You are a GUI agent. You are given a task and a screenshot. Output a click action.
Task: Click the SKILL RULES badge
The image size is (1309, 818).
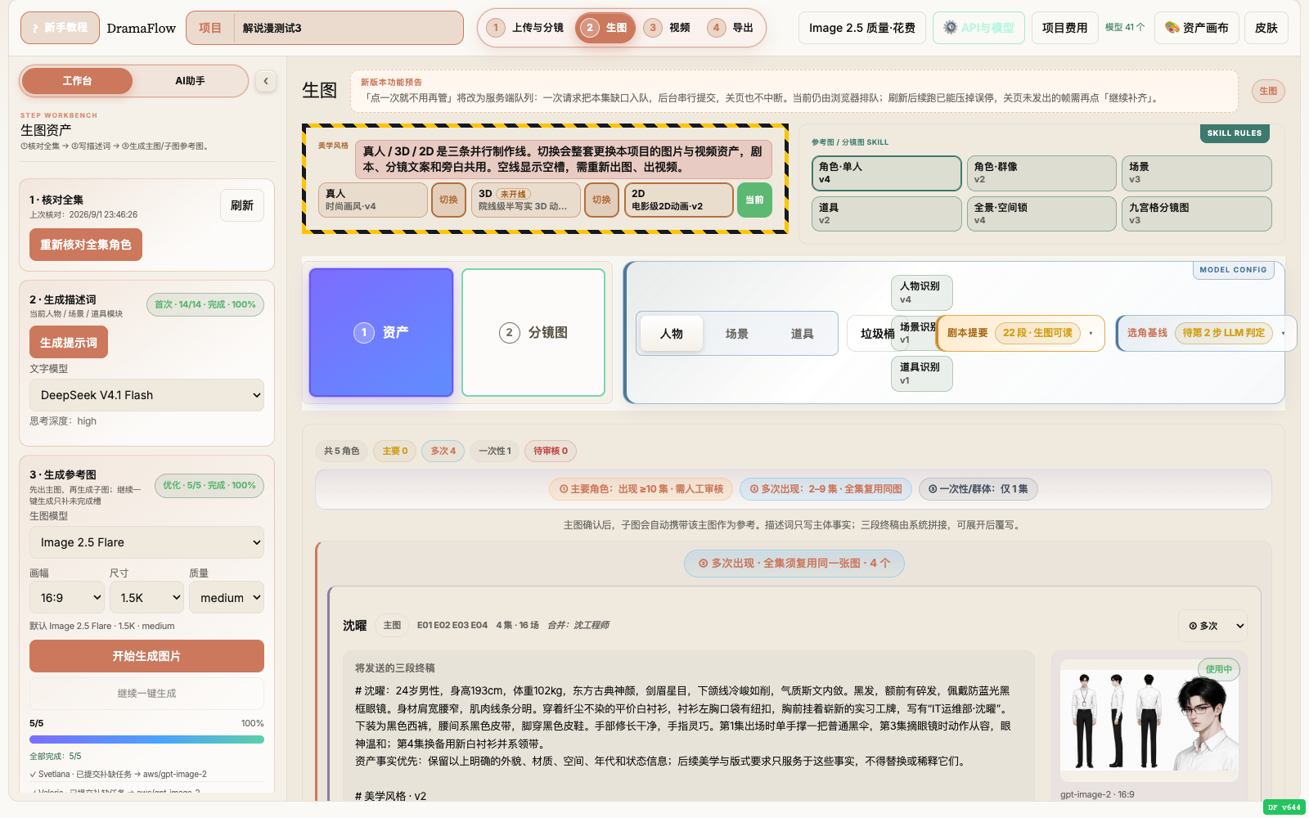coord(1235,133)
